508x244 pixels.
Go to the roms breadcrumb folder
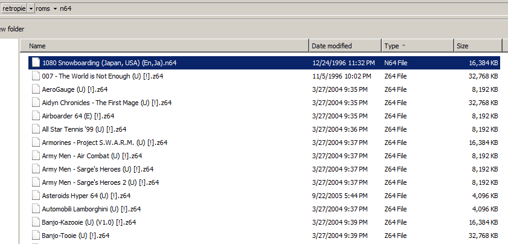[x=43, y=8]
